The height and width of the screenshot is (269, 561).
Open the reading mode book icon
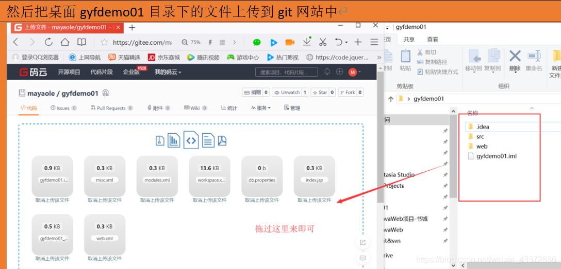coord(81,42)
